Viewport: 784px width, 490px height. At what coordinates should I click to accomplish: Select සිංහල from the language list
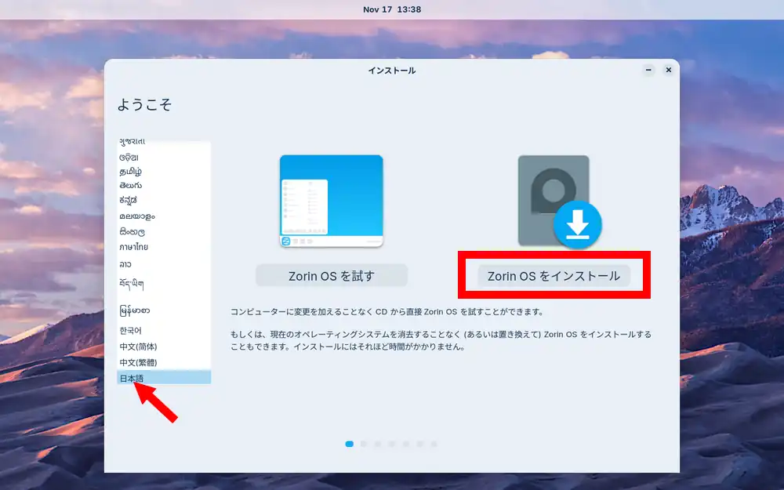point(132,232)
